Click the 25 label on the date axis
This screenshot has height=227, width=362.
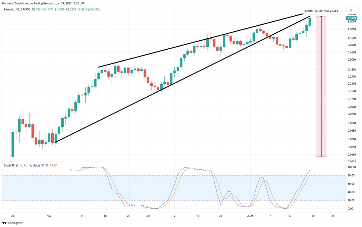click(x=128, y=216)
